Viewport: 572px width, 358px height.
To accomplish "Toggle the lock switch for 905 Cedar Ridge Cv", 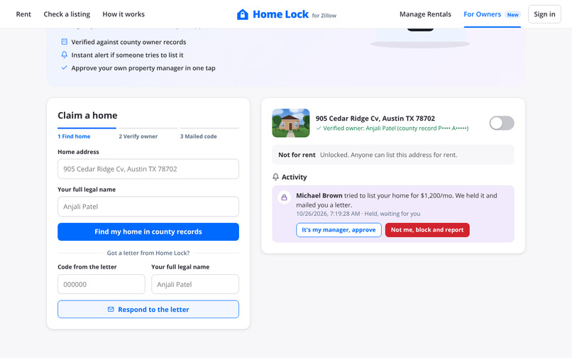I will pos(502,123).
